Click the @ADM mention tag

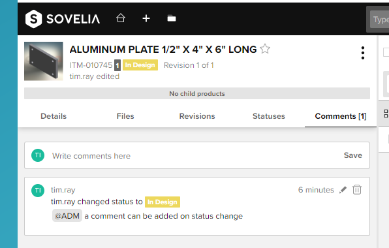click(x=67, y=216)
